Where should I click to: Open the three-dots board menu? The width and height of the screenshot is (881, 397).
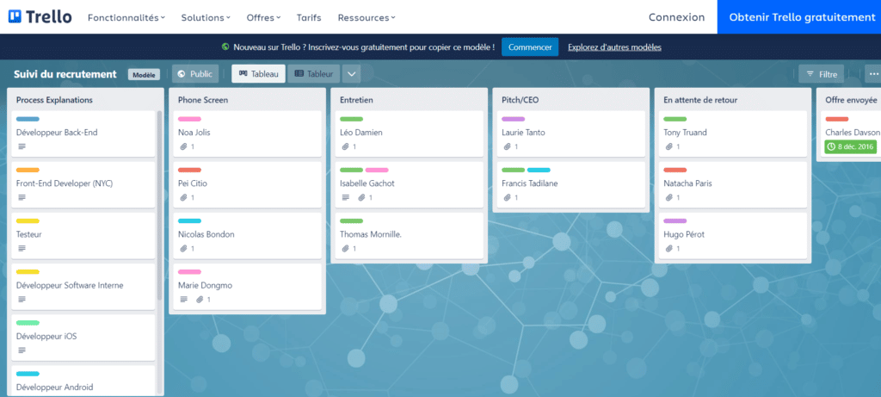click(873, 74)
